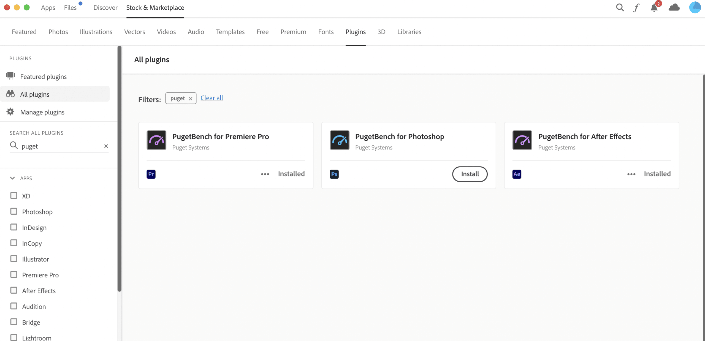The height and width of the screenshot is (341, 705).
Task: Switch to the Fonts tab
Action: 326,32
